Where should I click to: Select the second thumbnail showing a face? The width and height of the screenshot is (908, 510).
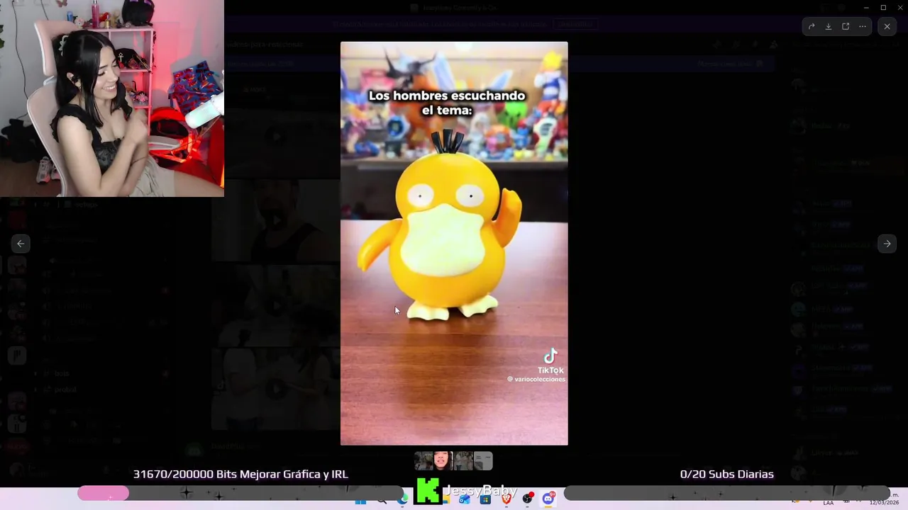(x=443, y=461)
